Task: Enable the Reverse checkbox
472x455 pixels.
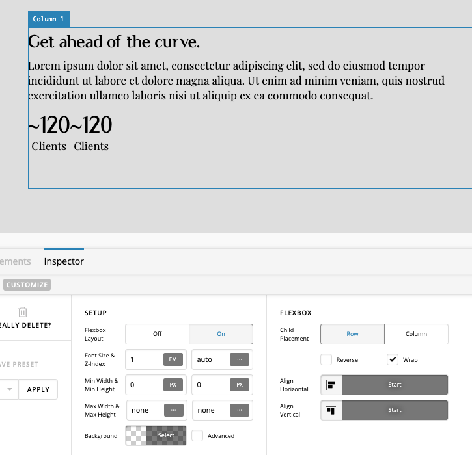Action: [x=326, y=359]
